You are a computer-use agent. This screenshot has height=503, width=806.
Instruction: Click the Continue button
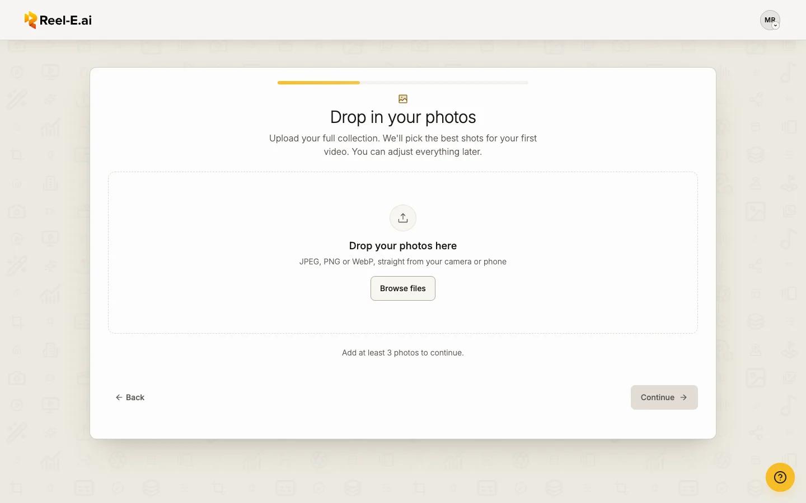664,397
